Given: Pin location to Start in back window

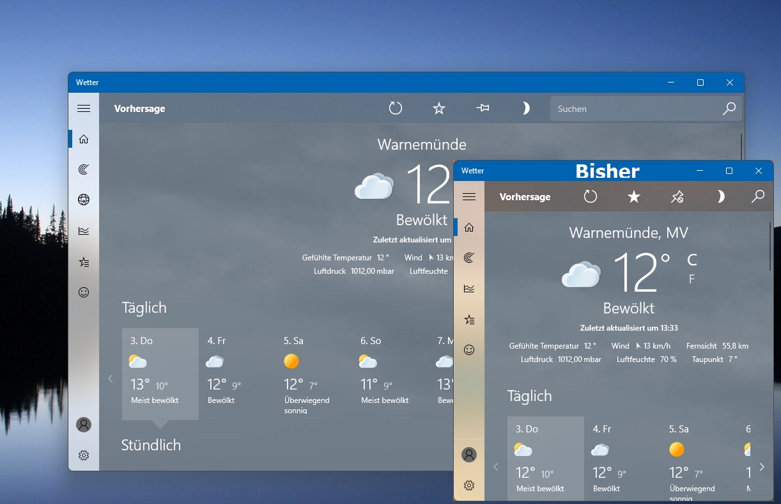Looking at the screenshot, I should 483,109.
